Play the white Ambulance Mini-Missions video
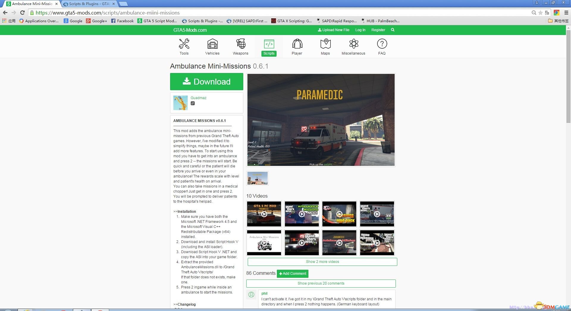 pos(264,243)
